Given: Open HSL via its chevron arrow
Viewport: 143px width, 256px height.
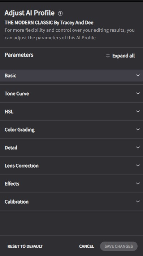Looking at the screenshot, I should point(138,111).
